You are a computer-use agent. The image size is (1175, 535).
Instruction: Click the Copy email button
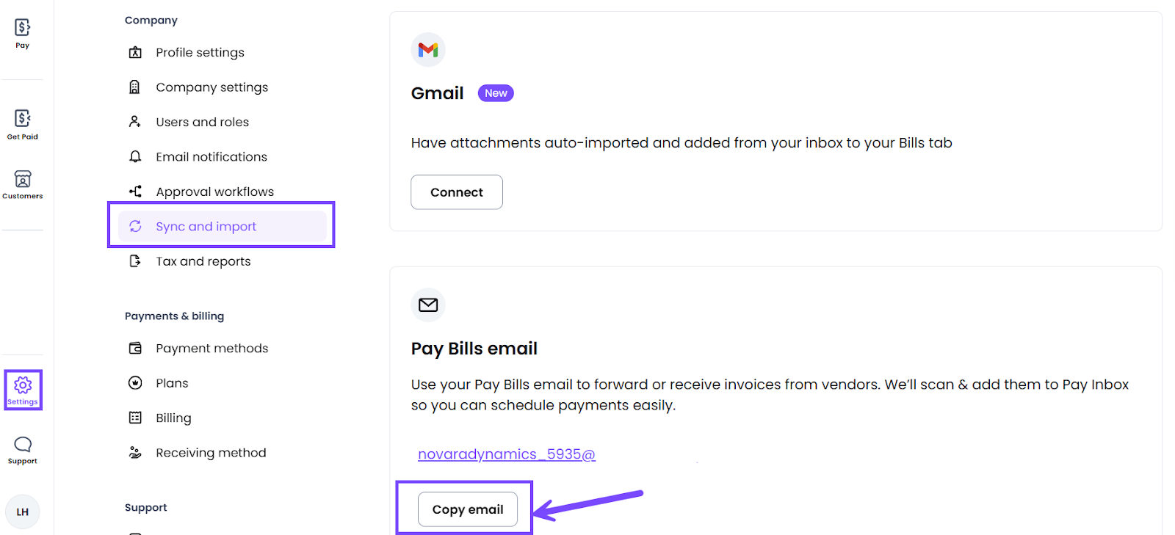pyautogui.click(x=468, y=509)
